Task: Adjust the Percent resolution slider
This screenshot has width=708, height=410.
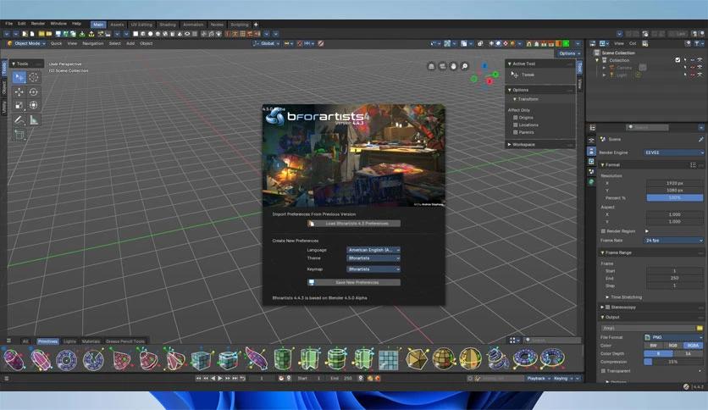Action: tap(675, 197)
